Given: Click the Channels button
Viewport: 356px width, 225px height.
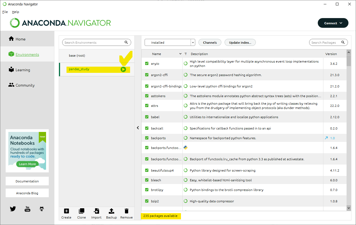Looking at the screenshot, I should 210,42.
